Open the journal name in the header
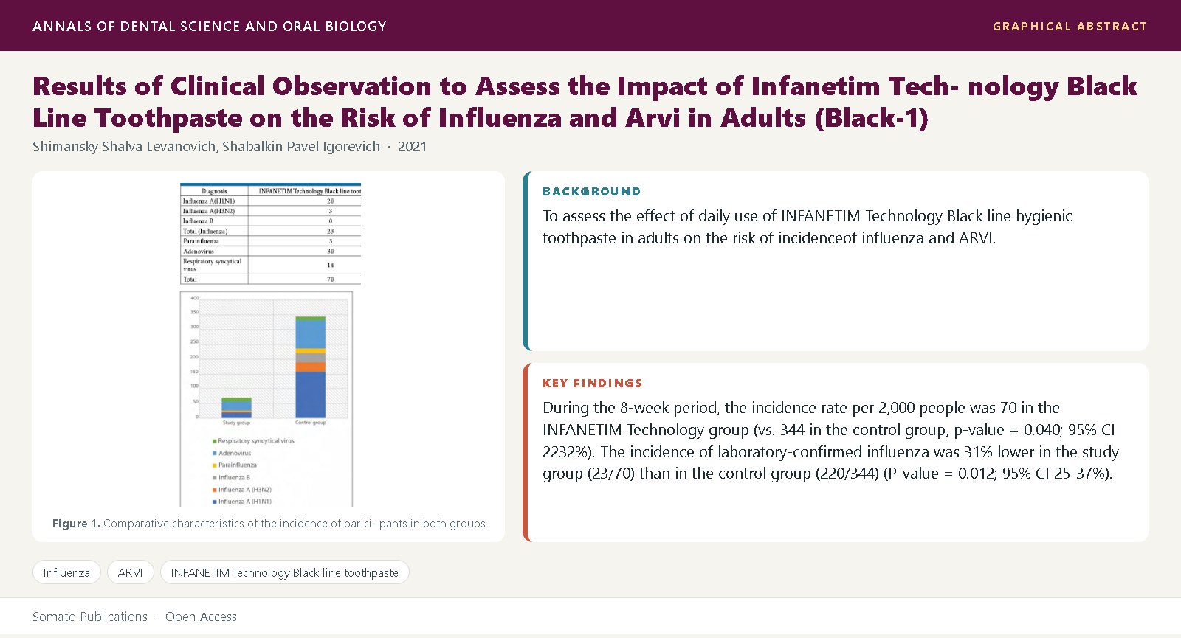The width and height of the screenshot is (1181, 638). (210, 26)
